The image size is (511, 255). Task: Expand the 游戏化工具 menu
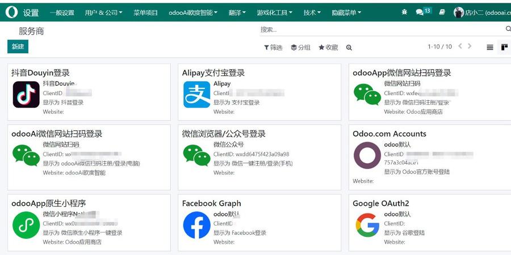274,12
